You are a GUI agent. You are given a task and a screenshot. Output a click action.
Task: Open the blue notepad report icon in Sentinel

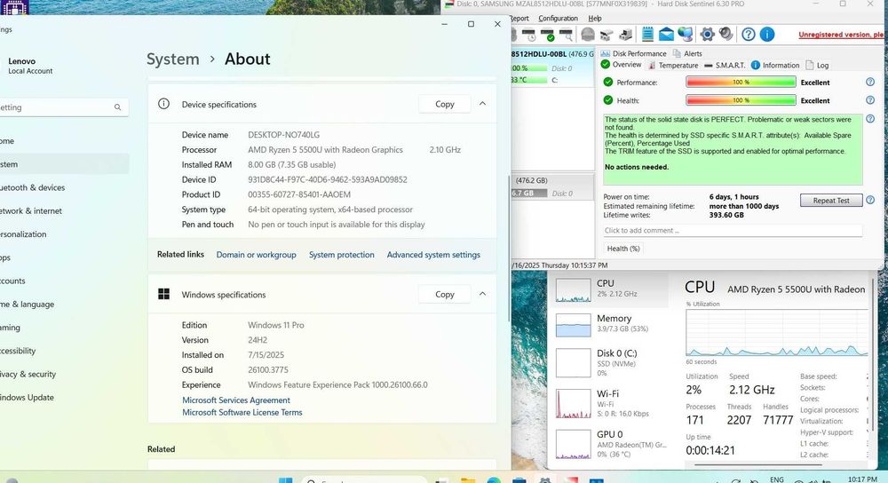(x=647, y=35)
